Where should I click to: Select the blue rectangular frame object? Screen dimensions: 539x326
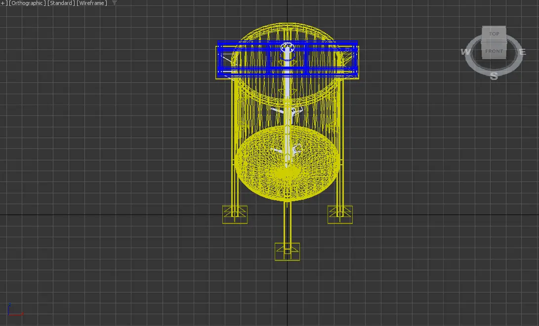(288, 59)
